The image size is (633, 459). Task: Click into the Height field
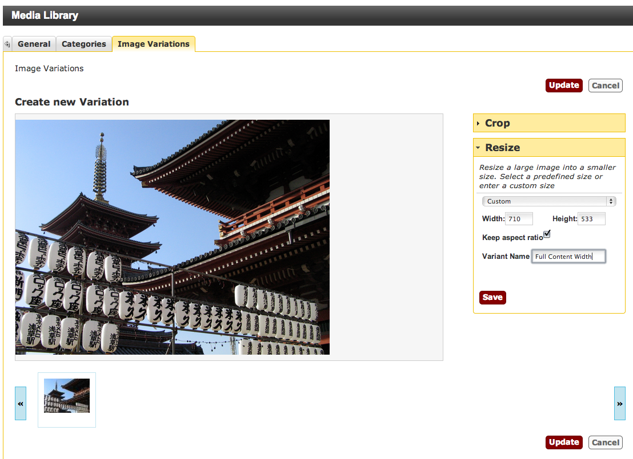click(x=591, y=219)
